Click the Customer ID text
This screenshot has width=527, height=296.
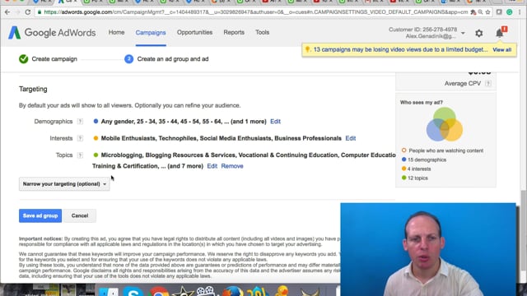[x=422, y=30]
